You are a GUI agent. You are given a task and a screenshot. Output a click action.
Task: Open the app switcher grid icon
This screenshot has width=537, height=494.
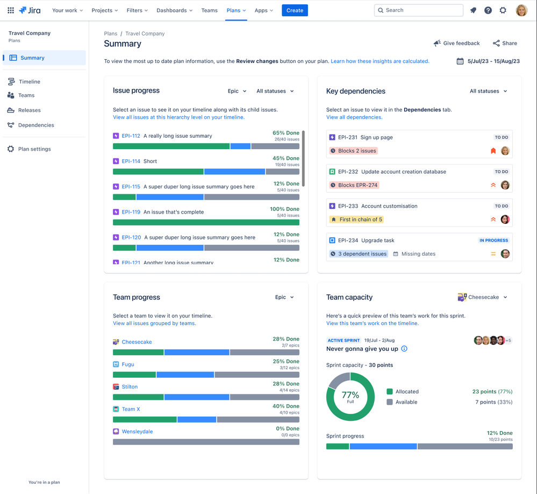click(11, 10)
